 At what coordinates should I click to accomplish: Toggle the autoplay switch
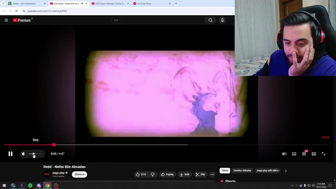coord(284,154)
